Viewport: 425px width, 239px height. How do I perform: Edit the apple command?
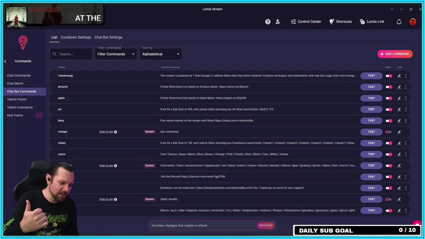pos(399,98)
